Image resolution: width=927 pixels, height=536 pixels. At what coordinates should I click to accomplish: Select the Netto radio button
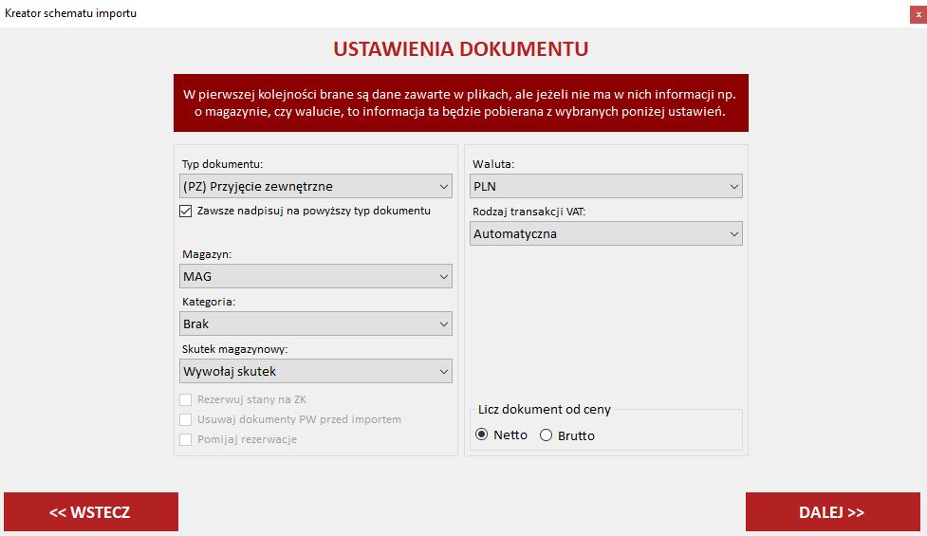pos(482,435)
